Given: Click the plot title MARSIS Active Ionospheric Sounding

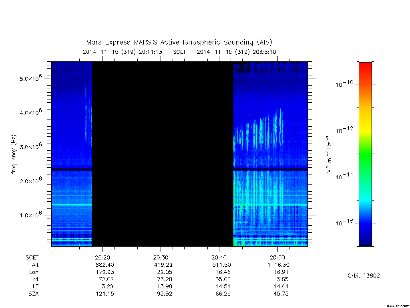Looking at the screenshot, I should click(179, 42).
